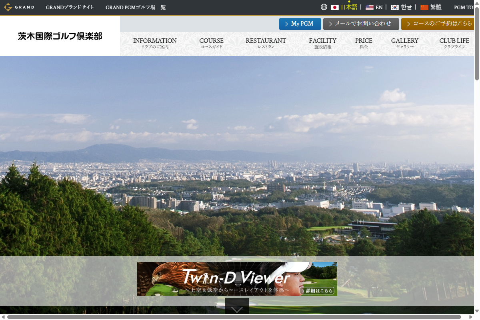Open GRANDブランドサイト link
Image resolution: width=480 pixels, height=320 pixels.
click(x=70, y=7)
